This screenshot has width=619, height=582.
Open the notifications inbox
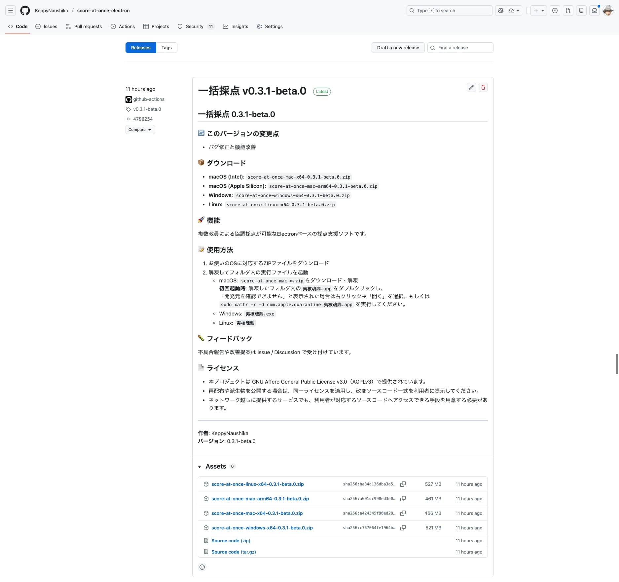595,11
